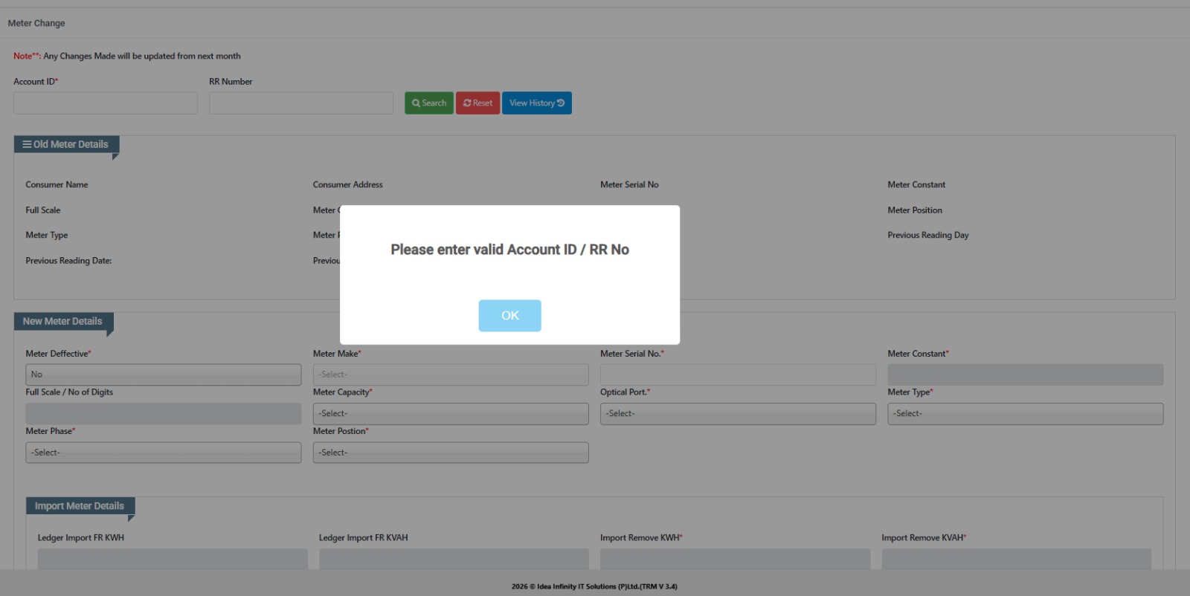Click the Import Meter Details section header

coord(80,506)
